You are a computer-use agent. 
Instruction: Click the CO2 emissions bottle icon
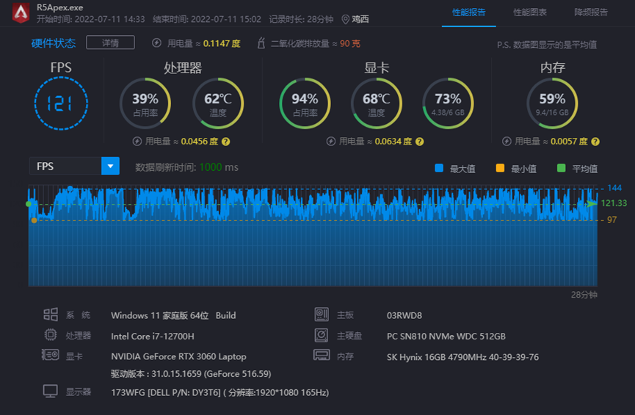click(261, 44)
